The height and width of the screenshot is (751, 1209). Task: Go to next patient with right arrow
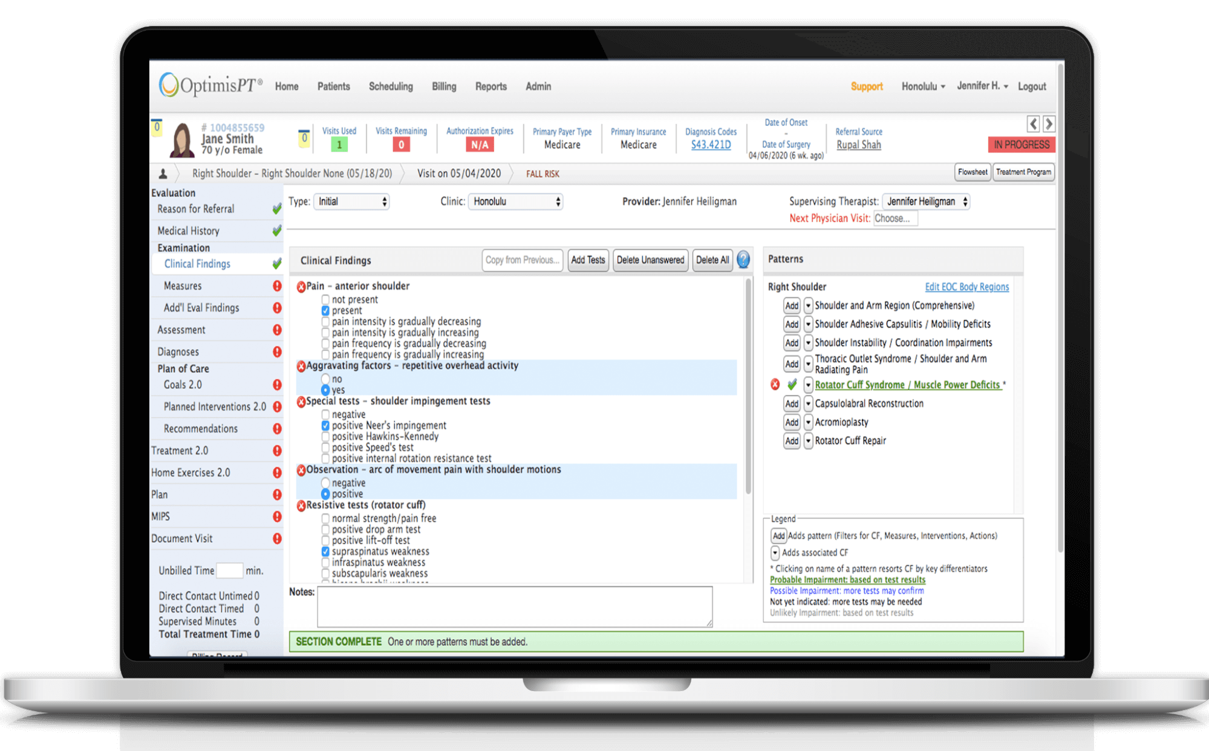tap(1049, 124)
